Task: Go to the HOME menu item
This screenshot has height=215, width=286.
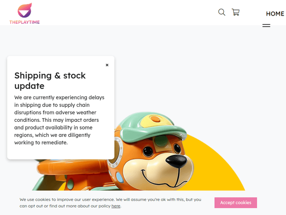Action: point(275,14)
